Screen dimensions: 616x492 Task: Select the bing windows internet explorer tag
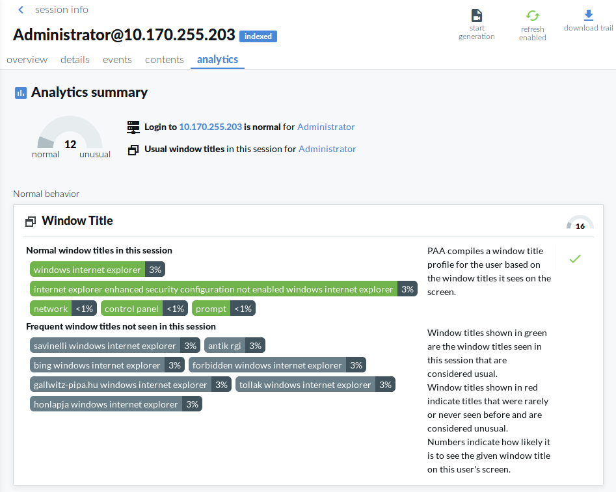click(97, 365)
